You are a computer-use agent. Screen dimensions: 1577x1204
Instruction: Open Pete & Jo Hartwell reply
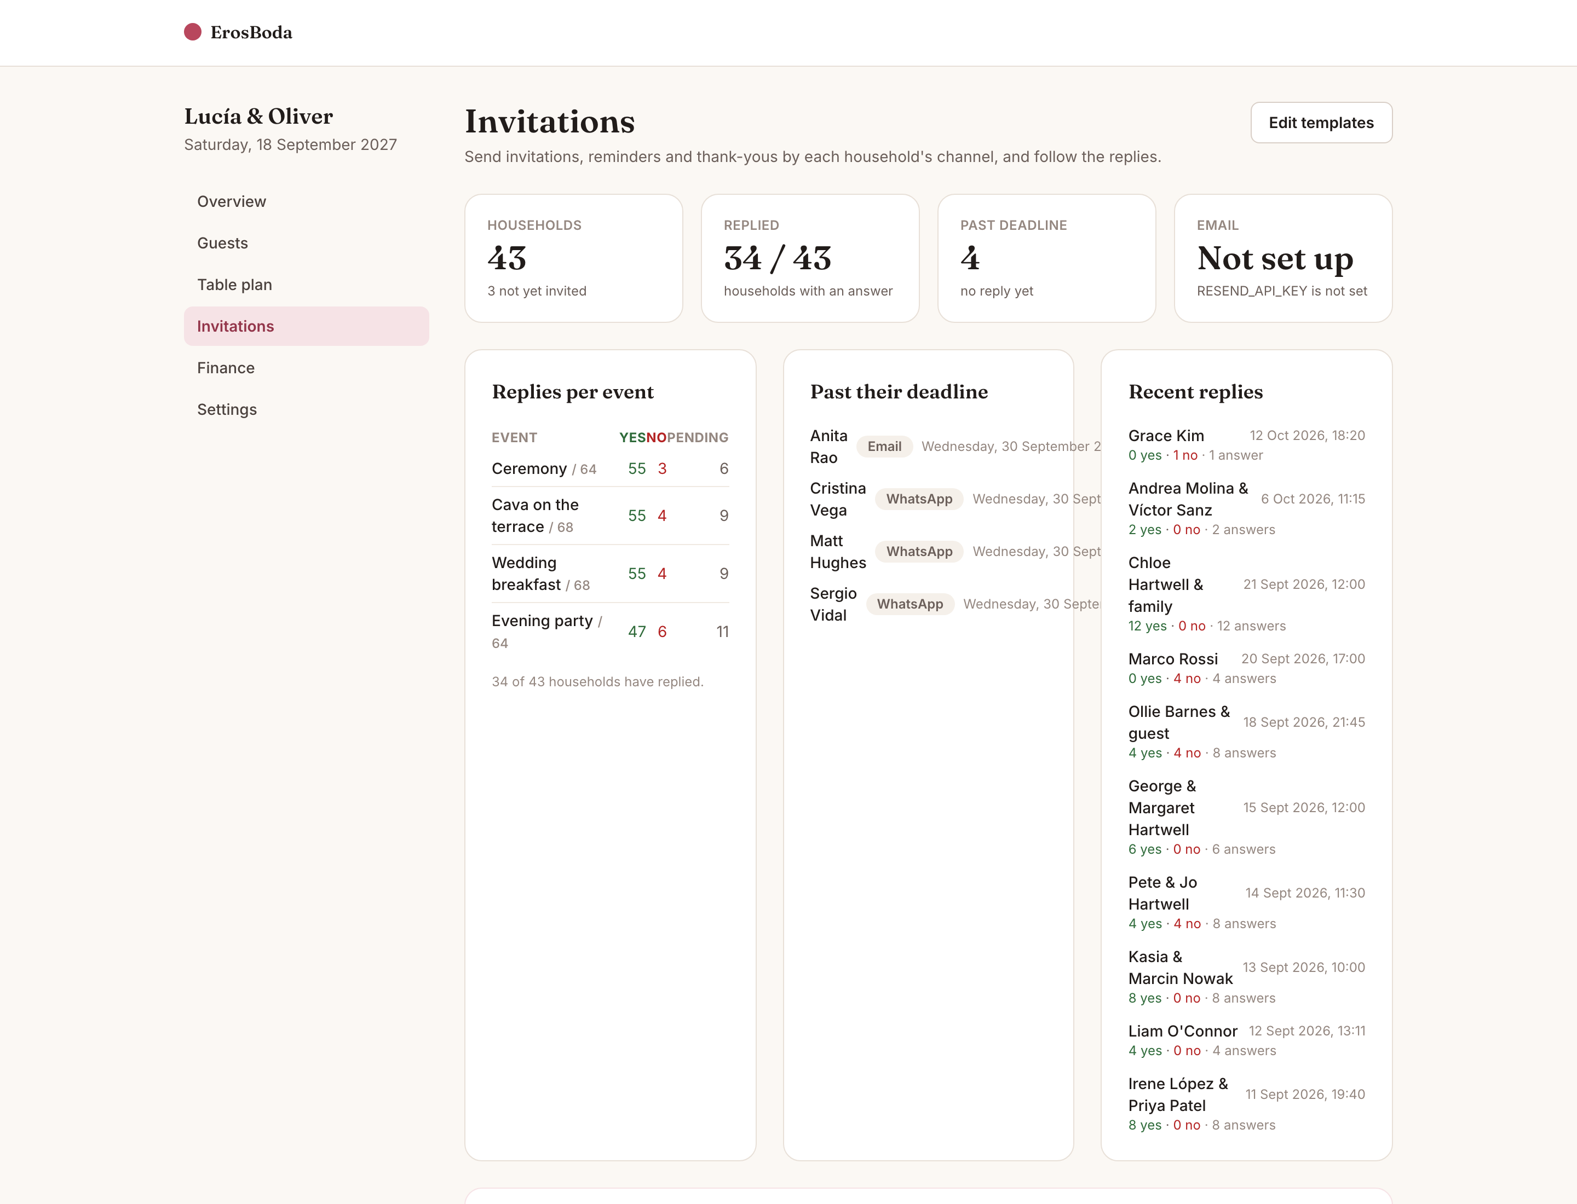[1246, 903]
